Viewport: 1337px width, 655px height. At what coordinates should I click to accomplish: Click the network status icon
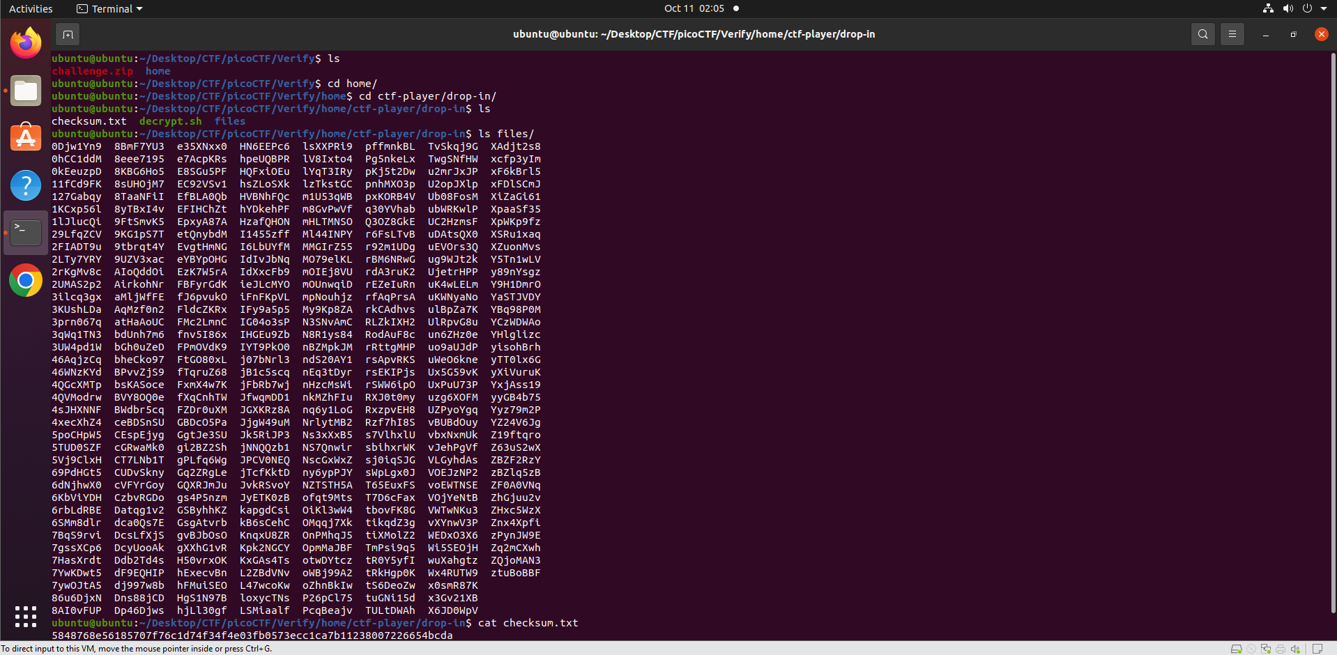[1268, 8]
